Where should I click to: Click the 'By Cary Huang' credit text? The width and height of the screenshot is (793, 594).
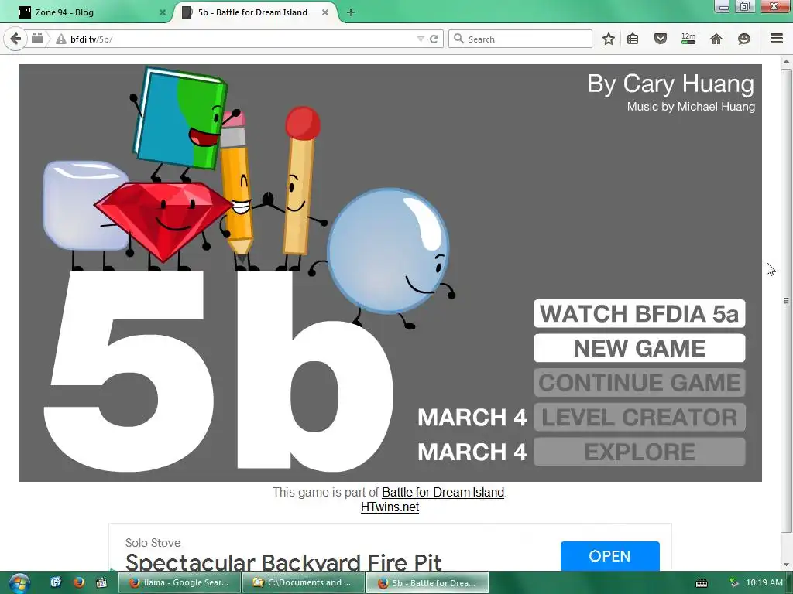tap(671, 84)
